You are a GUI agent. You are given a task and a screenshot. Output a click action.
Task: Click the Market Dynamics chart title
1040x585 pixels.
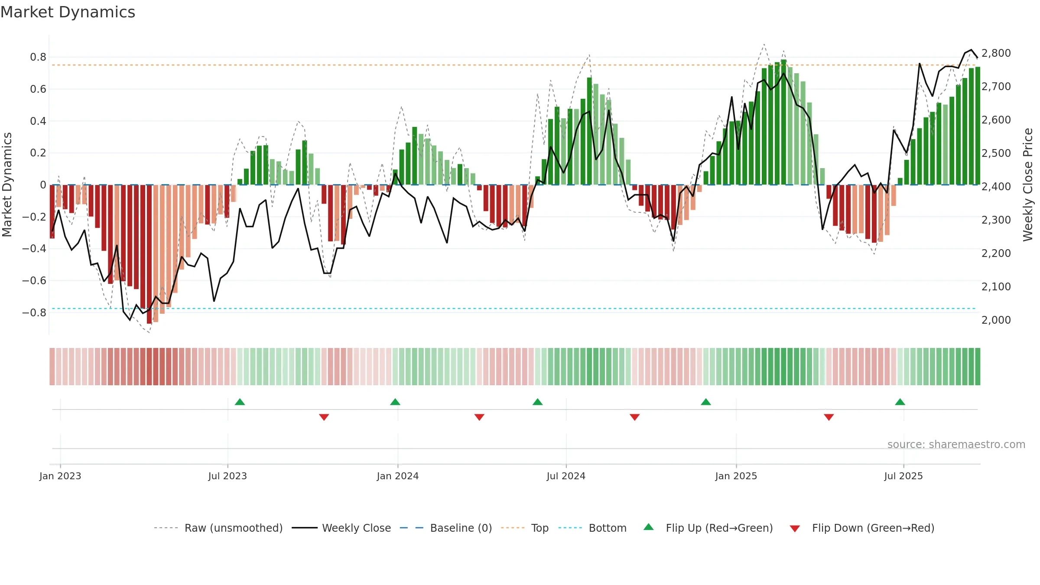click(68, 12)
